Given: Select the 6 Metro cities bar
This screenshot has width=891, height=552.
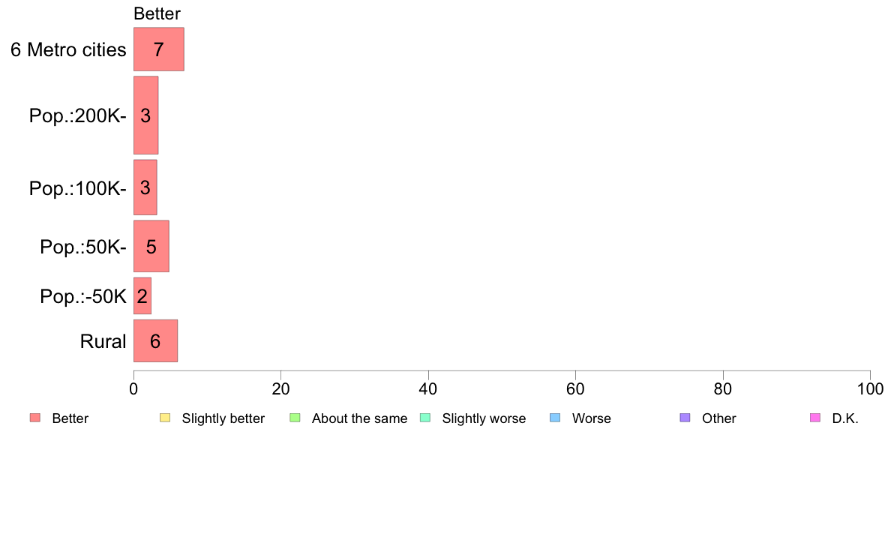Looking at the screenshot, I should [x=158, y=49].
